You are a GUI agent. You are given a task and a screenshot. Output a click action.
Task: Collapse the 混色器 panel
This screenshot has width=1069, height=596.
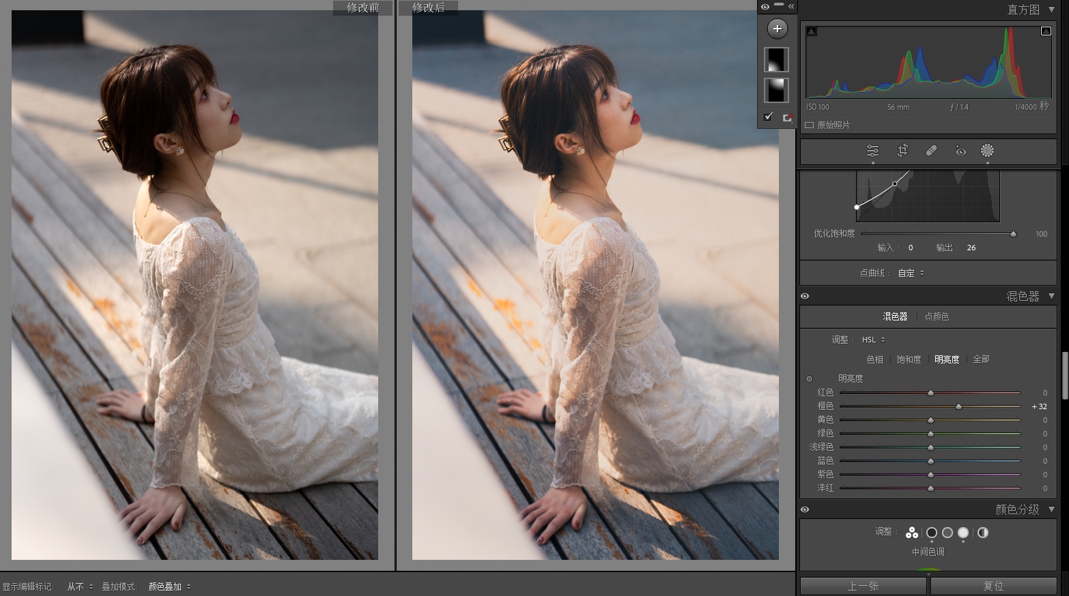(x=1052, y=296)
